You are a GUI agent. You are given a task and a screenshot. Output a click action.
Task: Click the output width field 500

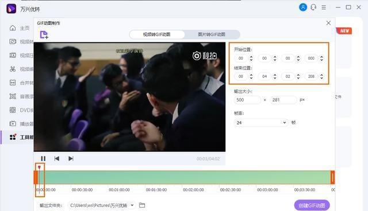[247, 100]
